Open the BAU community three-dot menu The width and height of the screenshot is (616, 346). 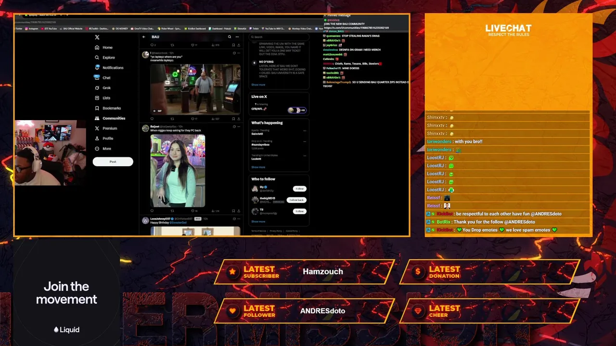[x=237, y=37]
